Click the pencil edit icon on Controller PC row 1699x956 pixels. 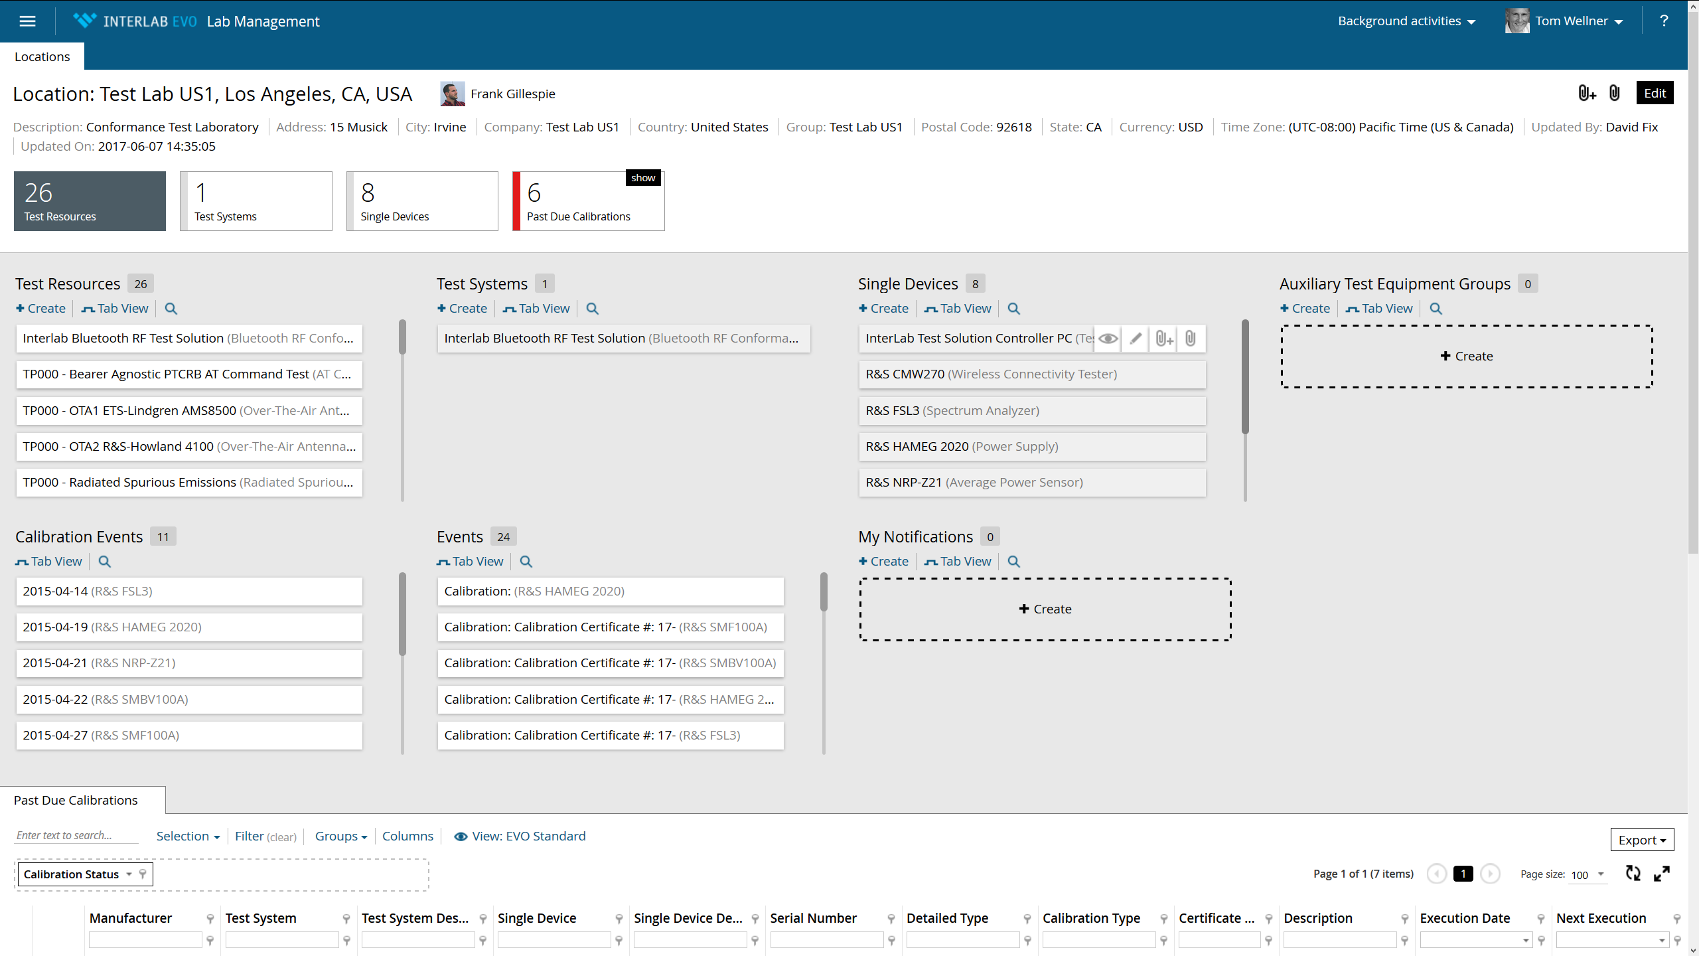(1136, 339)
